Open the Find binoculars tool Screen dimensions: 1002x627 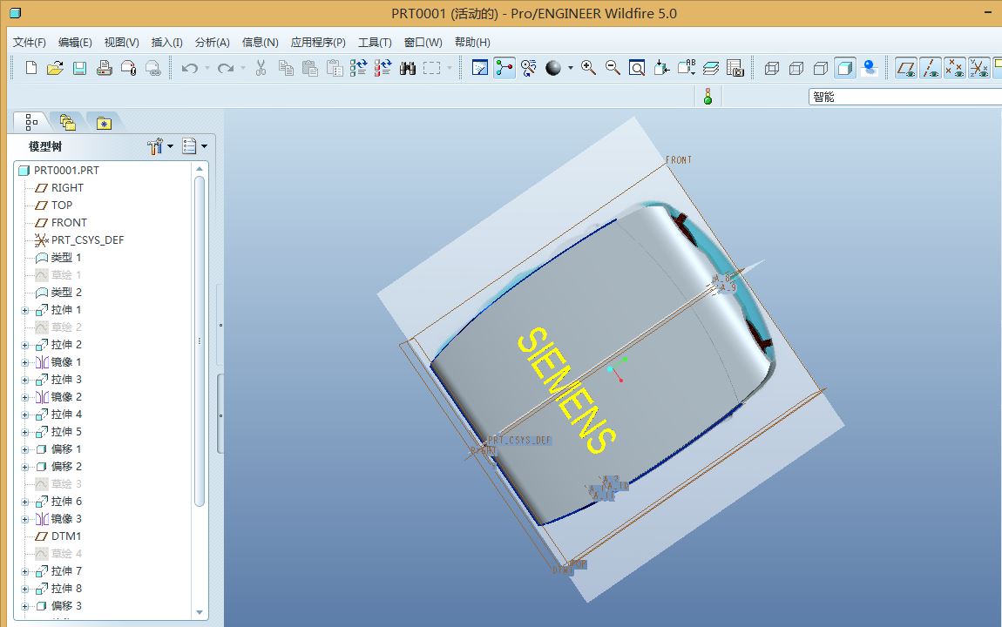[x=408, y=68]
